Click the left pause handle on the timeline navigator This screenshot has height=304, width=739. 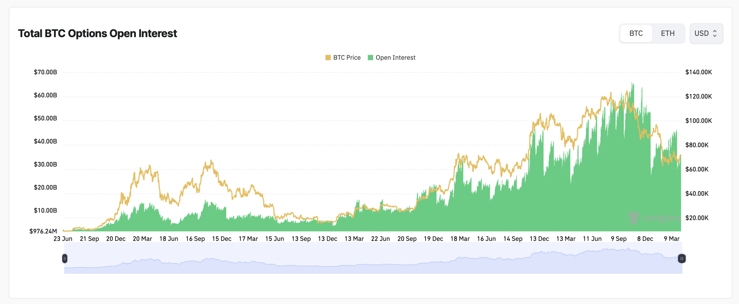(65, 259)
